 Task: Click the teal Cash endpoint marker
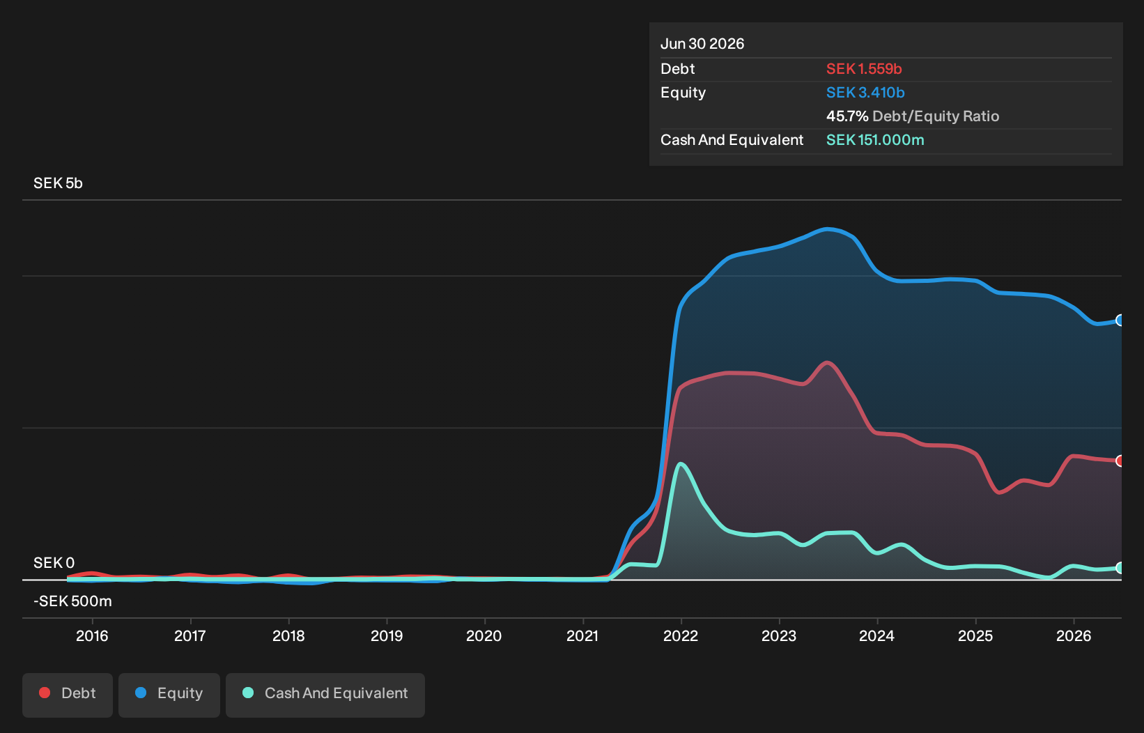(x=1120, y=568)
